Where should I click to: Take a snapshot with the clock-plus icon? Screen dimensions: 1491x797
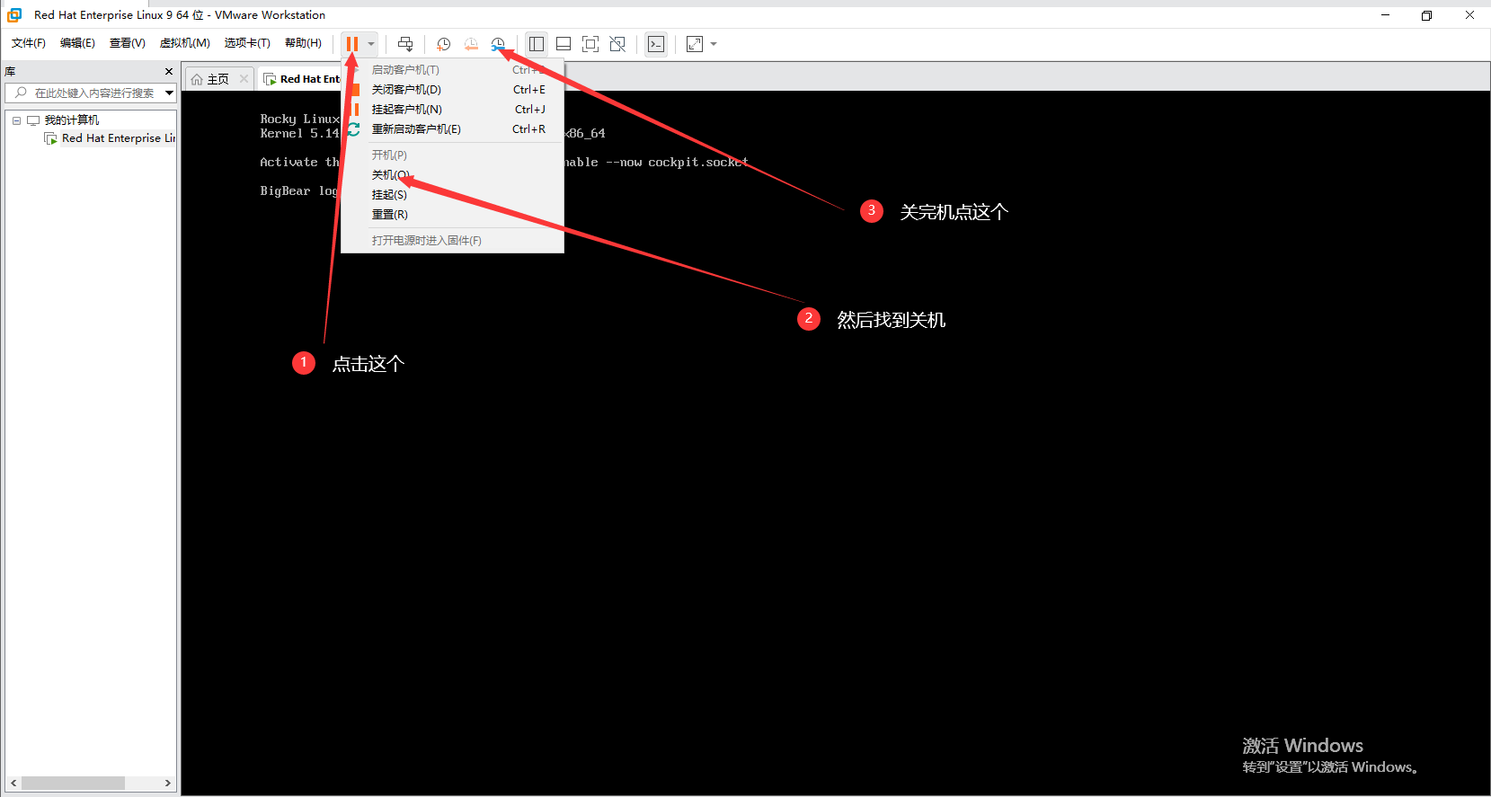coord(444,44)
